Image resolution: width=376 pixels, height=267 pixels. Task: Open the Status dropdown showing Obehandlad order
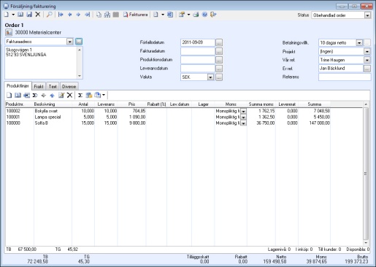click(367, 15)
